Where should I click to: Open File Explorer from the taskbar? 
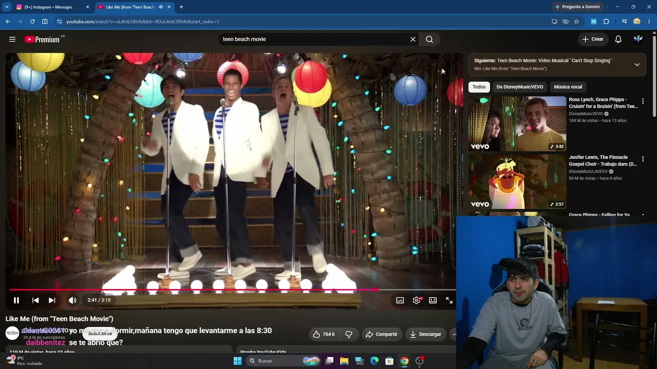point(344,361)
